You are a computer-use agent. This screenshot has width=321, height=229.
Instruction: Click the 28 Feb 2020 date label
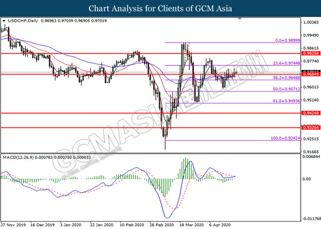tap(161, 225)
